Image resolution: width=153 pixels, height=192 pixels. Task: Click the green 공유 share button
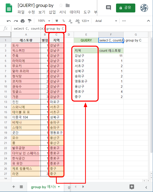point(126,8)
